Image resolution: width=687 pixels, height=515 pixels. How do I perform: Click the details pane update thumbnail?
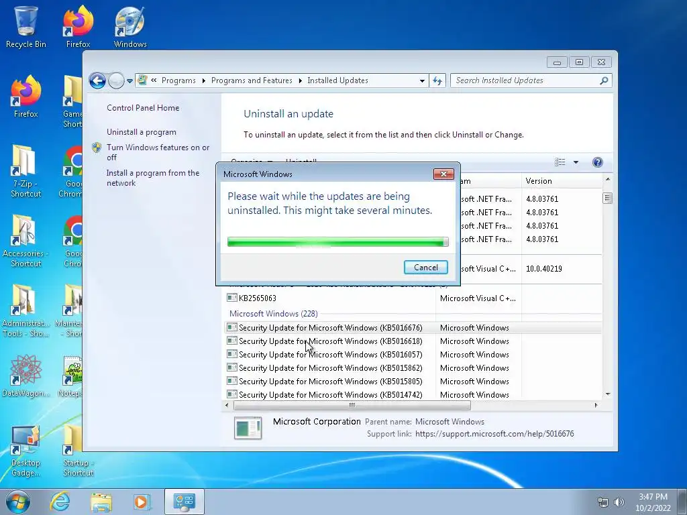pos(248,428)
